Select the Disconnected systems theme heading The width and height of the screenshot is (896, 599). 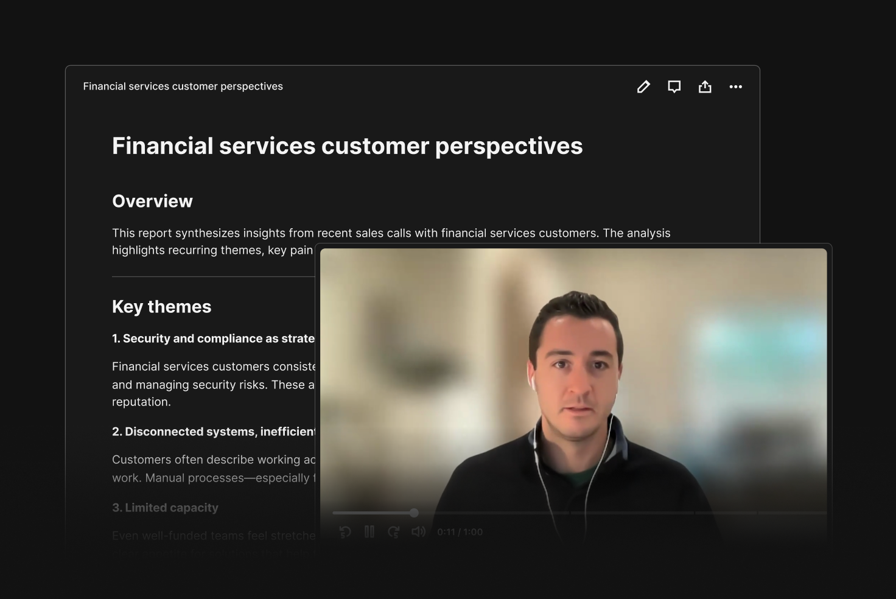tap(213, 432)
